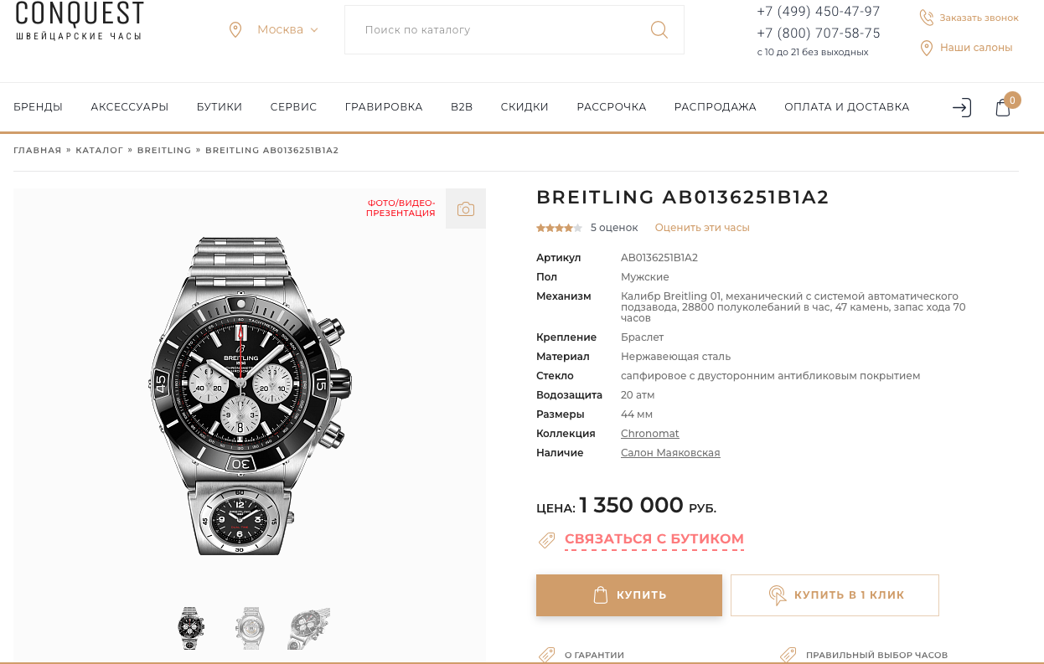Viewport: 1044px width, 664px height.
Task: Open the shopping bag cart icon
Action: (x=1003, y=107)
